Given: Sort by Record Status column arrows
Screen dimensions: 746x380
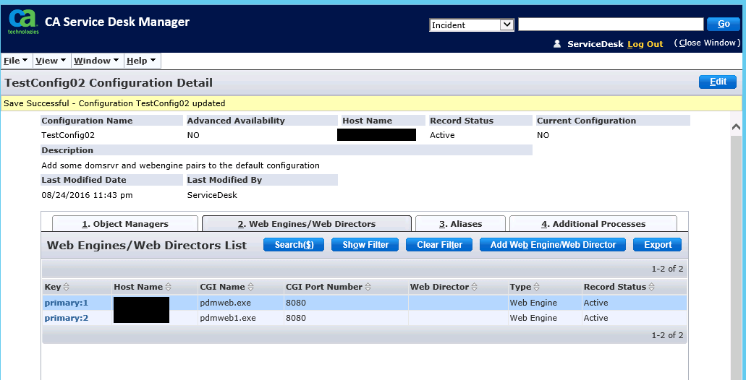Looking at the screenshot, I should (651, 287).
